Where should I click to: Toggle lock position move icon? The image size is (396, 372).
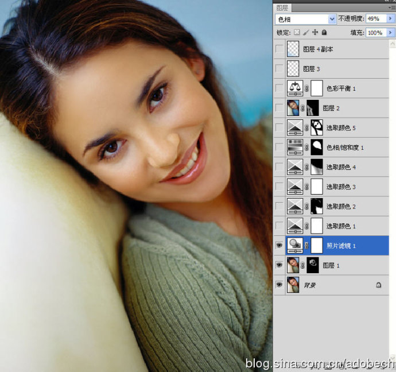pyautogui.click(x=315, y=32)
